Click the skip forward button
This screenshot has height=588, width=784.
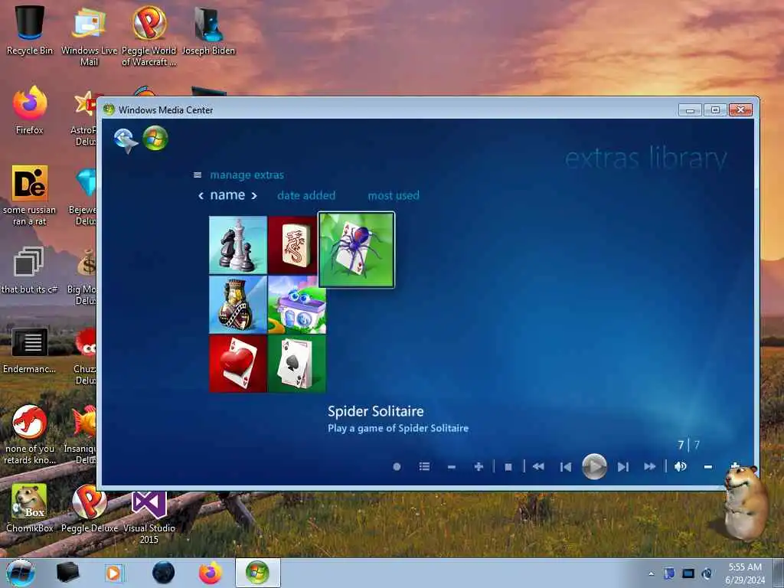623,467
